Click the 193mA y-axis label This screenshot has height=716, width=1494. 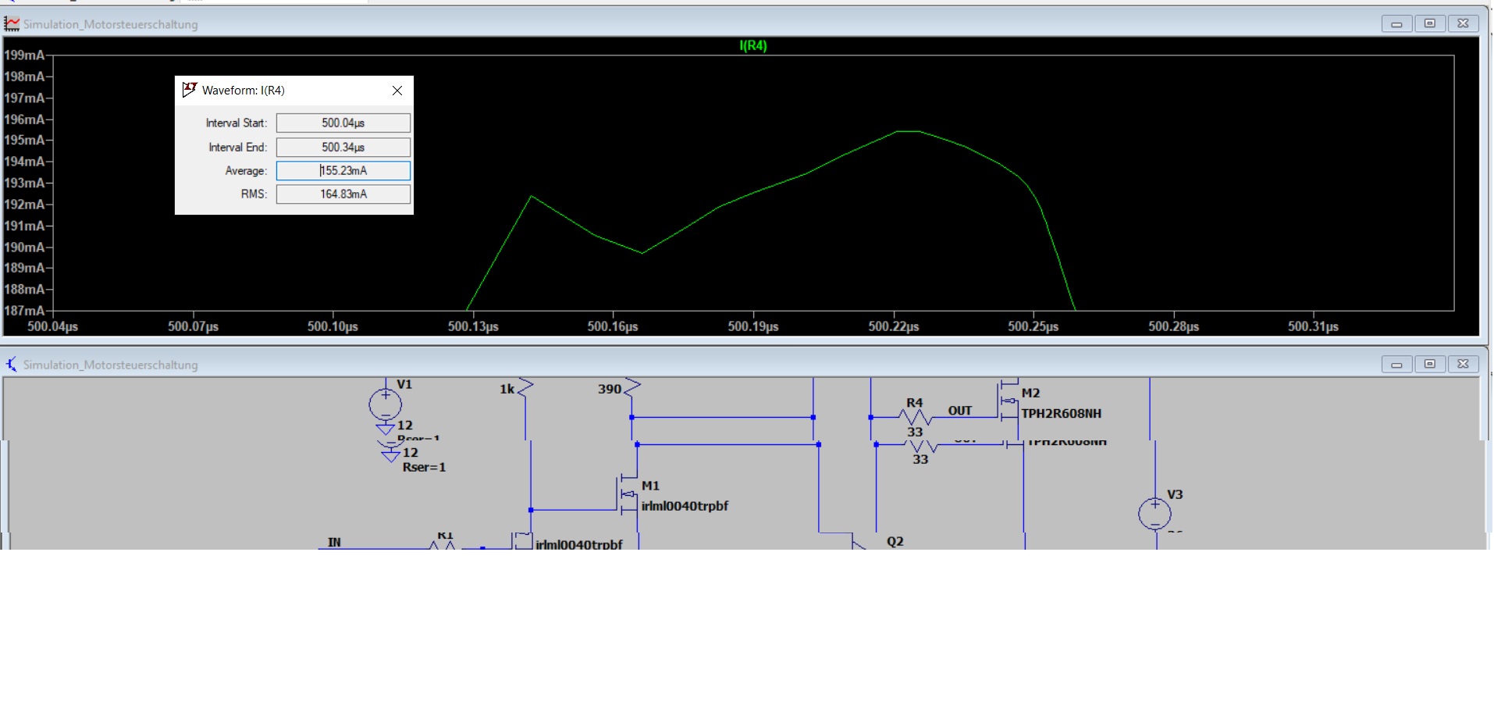coord(24,183)
